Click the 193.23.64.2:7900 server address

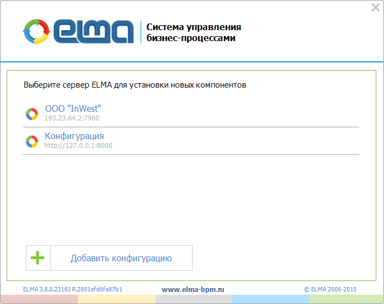pos(72,118)
